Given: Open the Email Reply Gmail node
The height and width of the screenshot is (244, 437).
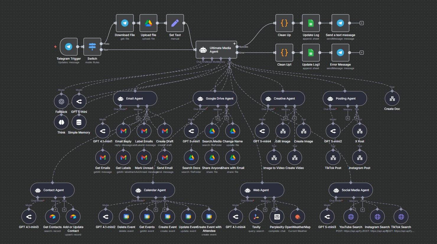Looking at the screenshot, I should [123, 131].
